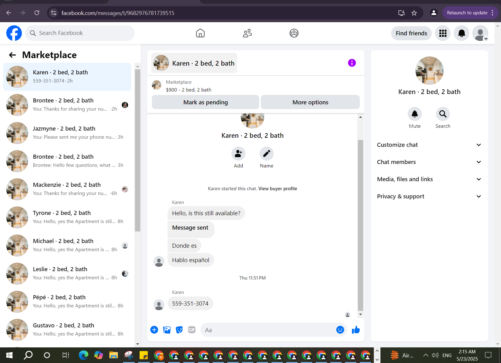
Task: Click 'Hello, is this still available?' message
Action: [x=206, y=213]
